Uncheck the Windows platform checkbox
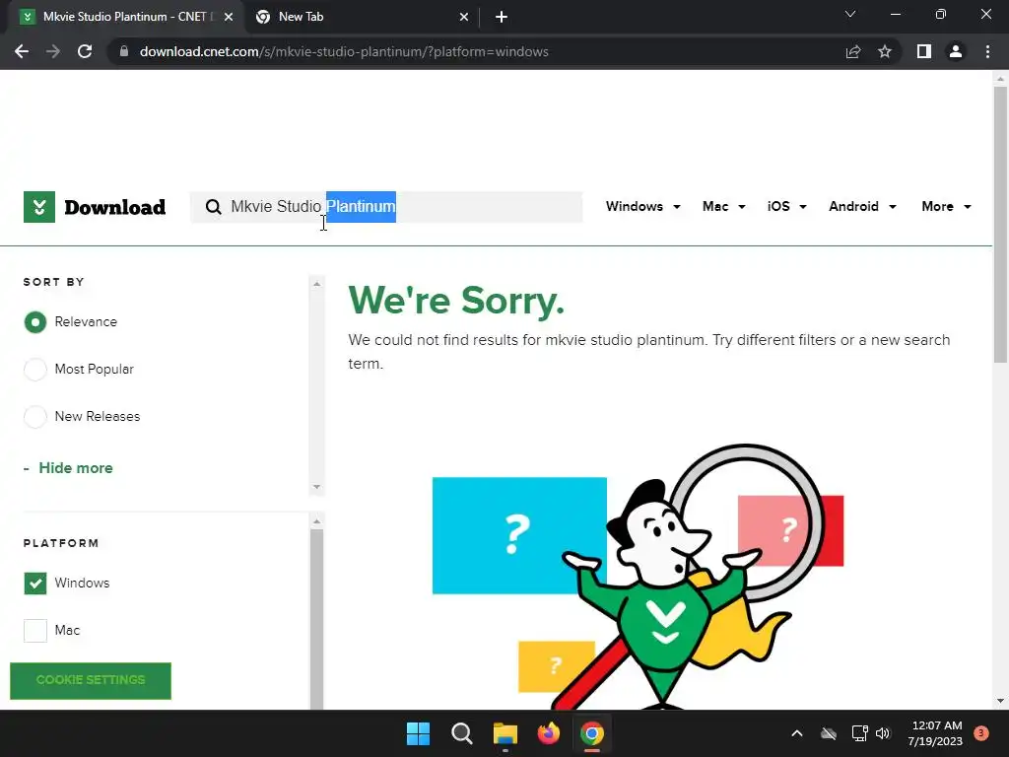1009x757 pixels. (35, 584)
